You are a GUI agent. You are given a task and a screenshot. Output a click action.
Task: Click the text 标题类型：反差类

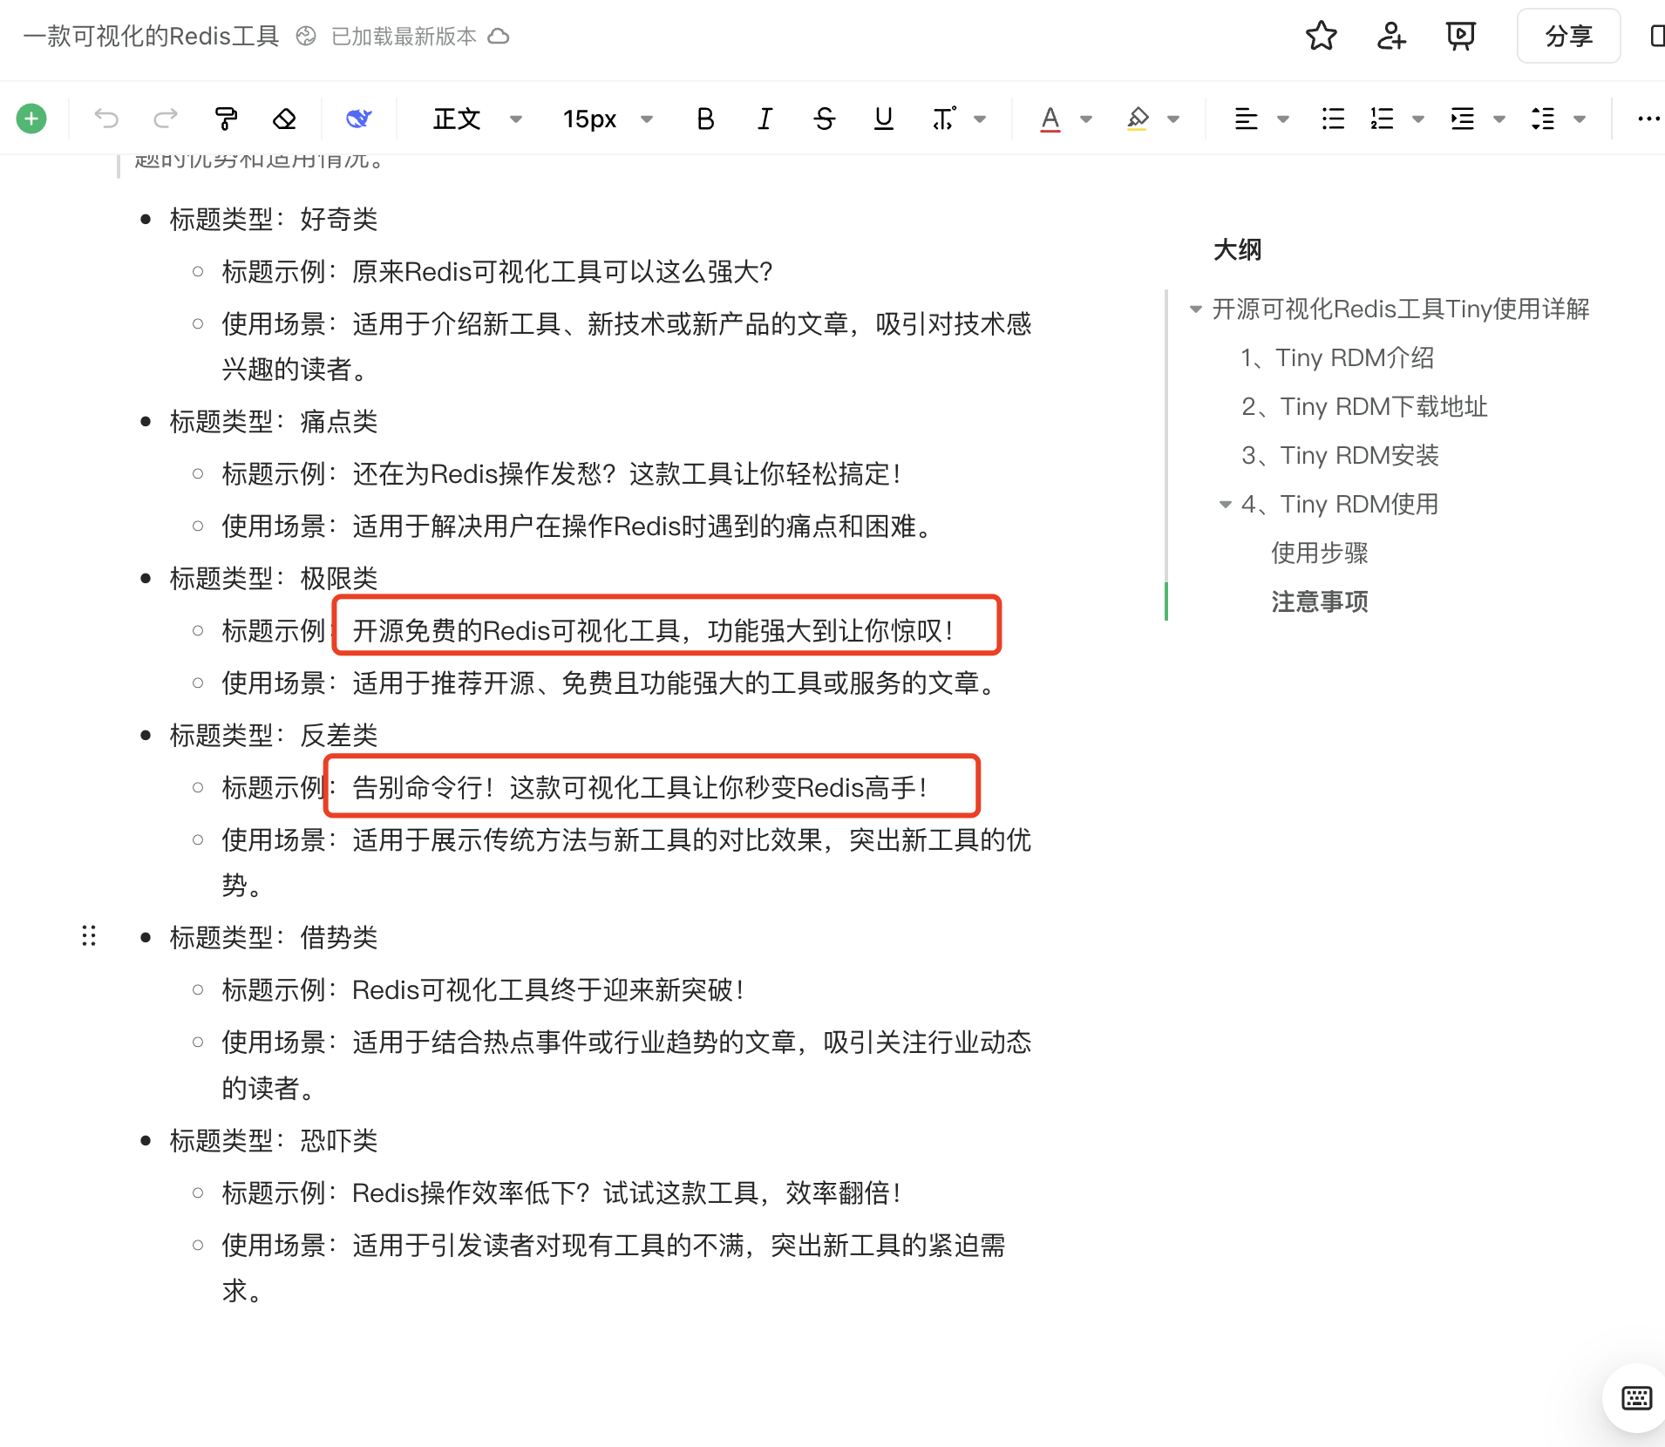click(x=274, y=736)
